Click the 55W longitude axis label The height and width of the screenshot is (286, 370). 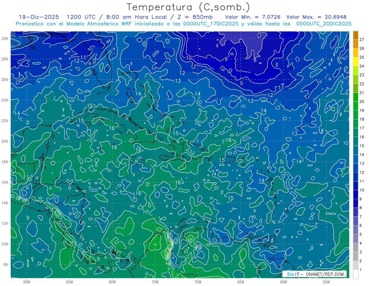[x=327, y=282]
